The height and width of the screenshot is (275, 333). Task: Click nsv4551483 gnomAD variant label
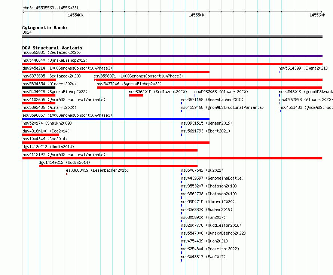[306, 107]
